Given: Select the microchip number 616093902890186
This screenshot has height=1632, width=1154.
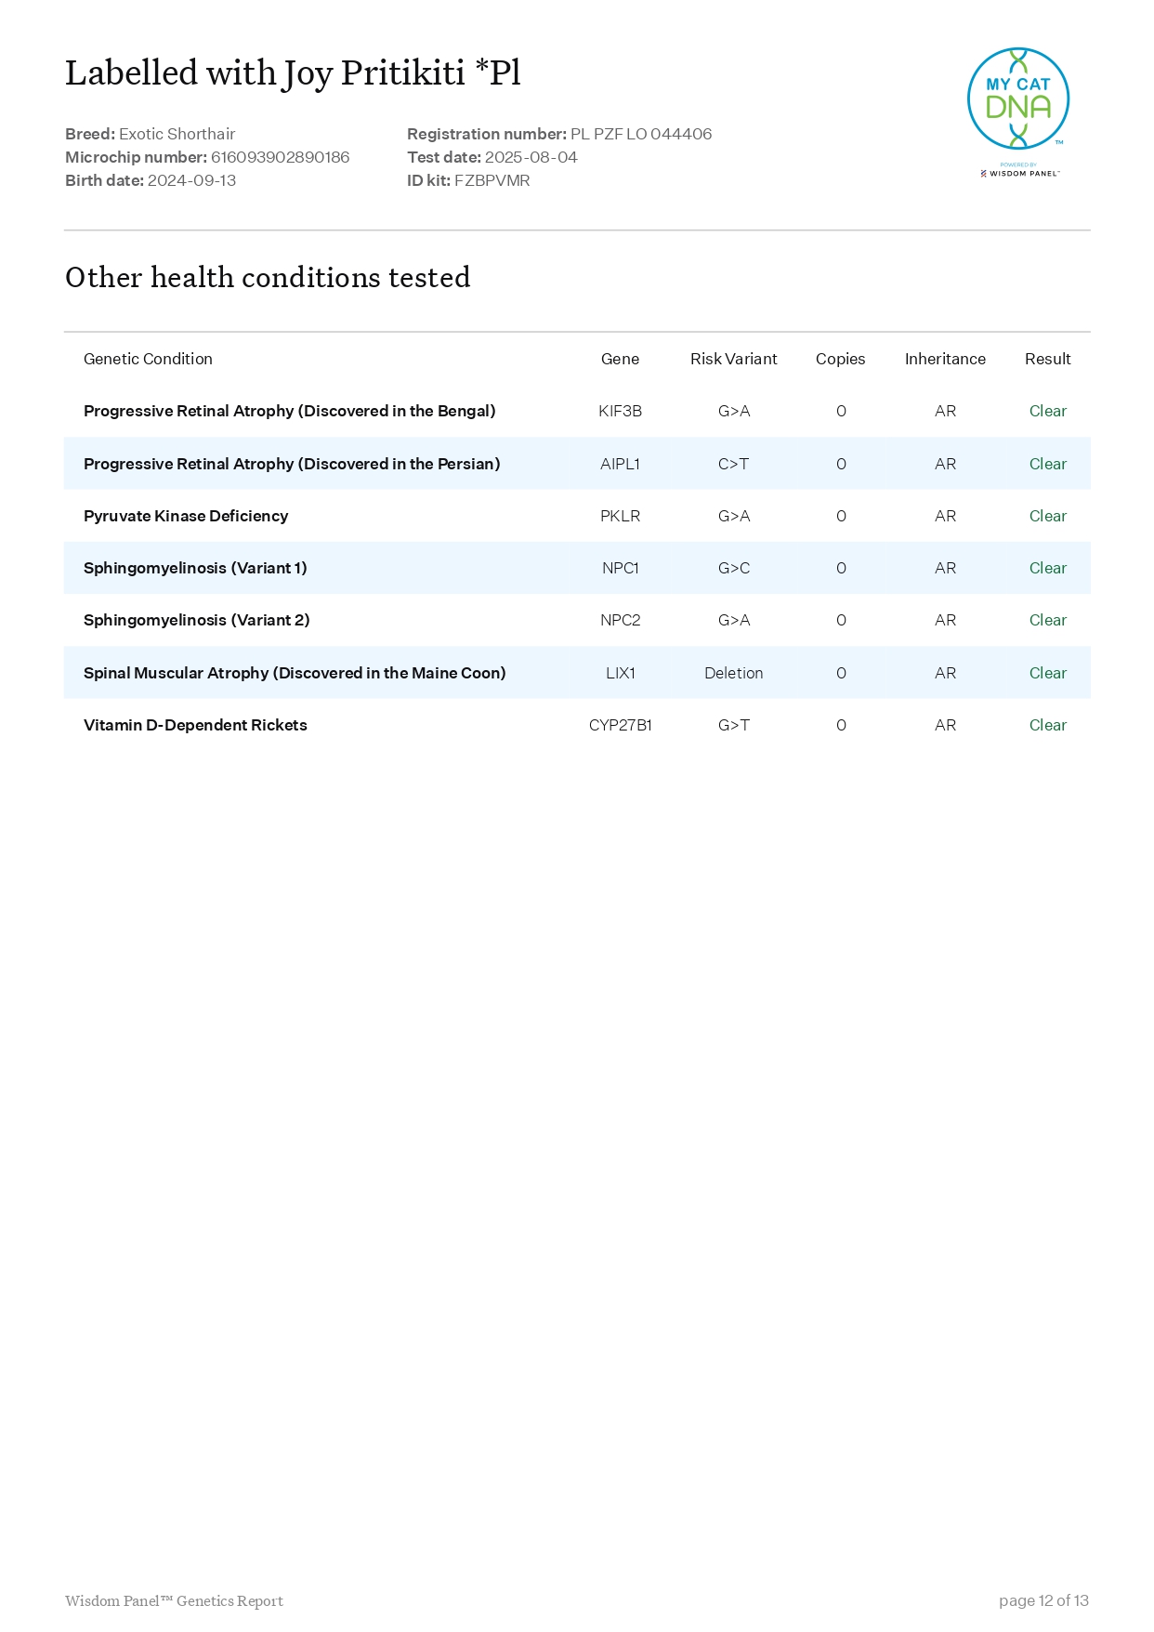Looking at the screenshot, I should click(x=280, y=157).
